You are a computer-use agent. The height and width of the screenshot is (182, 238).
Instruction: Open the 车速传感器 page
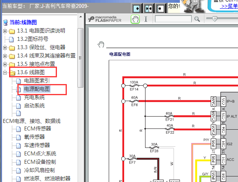pos(37,146)
